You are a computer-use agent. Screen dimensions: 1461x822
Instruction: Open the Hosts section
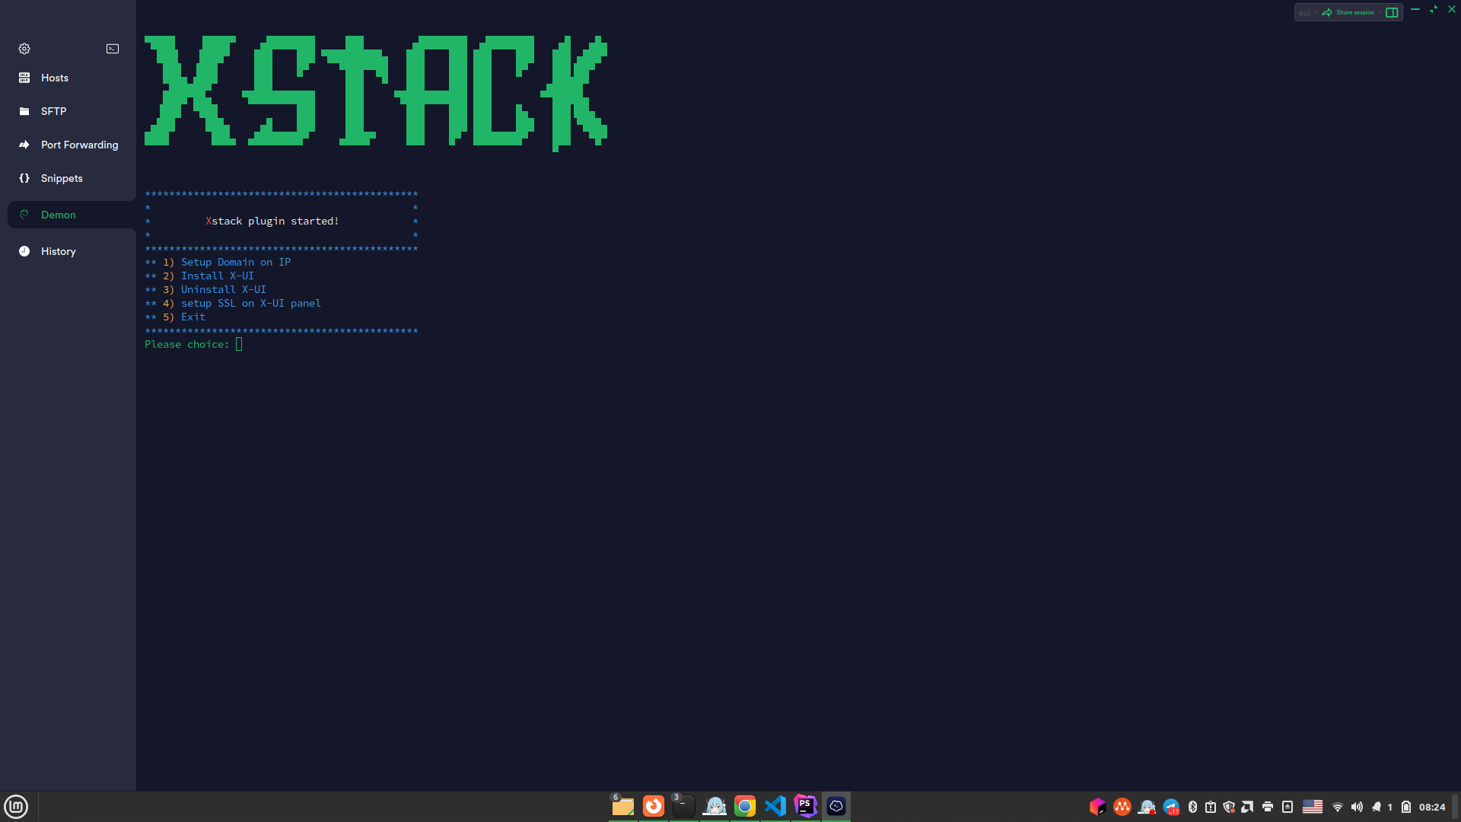pos(54,78)
